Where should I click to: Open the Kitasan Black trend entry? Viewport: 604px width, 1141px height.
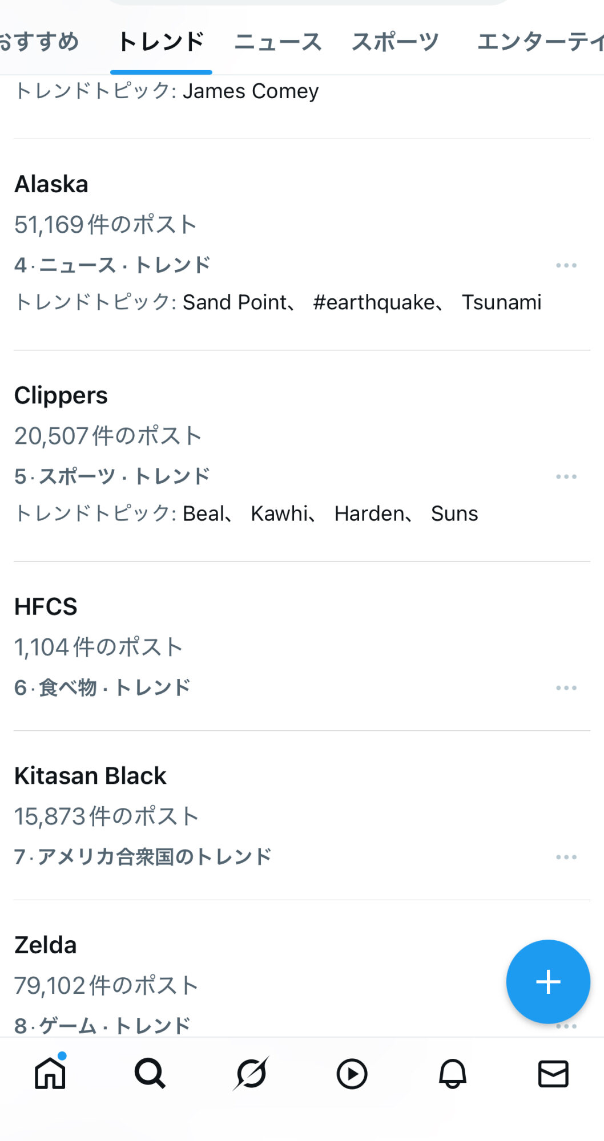click(90, 776)
